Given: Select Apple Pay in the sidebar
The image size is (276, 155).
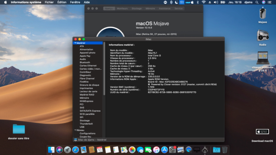Looking at the screenshot, I should [85, 56].
